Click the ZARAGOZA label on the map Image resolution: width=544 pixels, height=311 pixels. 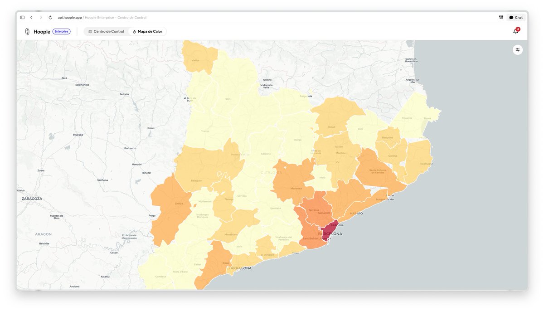32,199
